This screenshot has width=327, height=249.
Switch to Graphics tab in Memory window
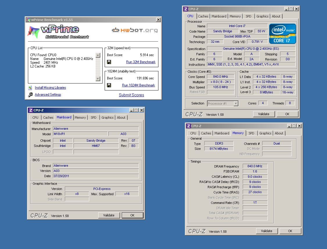pos(265,133)
